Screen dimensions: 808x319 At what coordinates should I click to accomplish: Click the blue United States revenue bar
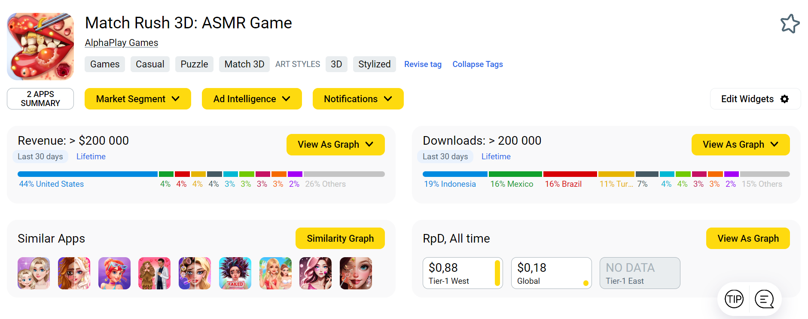[x=87, y=174]
